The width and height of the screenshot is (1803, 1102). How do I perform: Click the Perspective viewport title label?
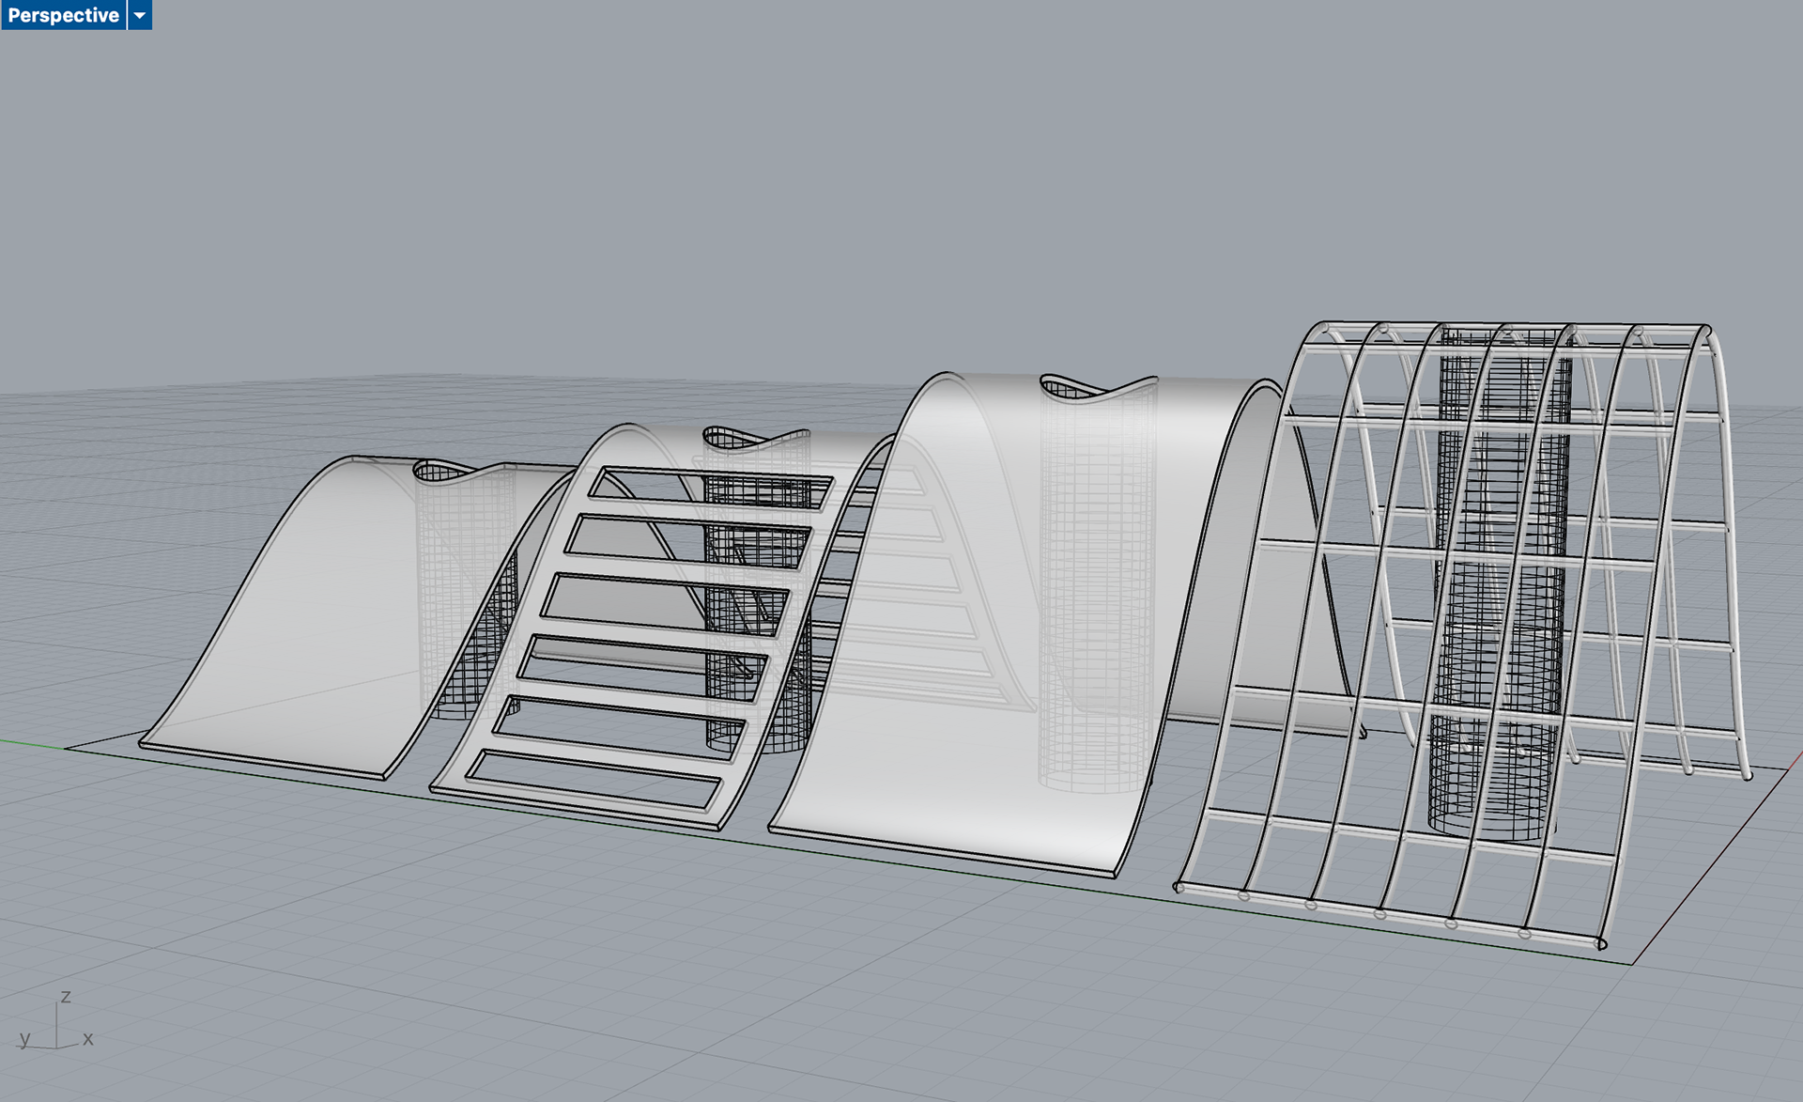pos(63,15)
